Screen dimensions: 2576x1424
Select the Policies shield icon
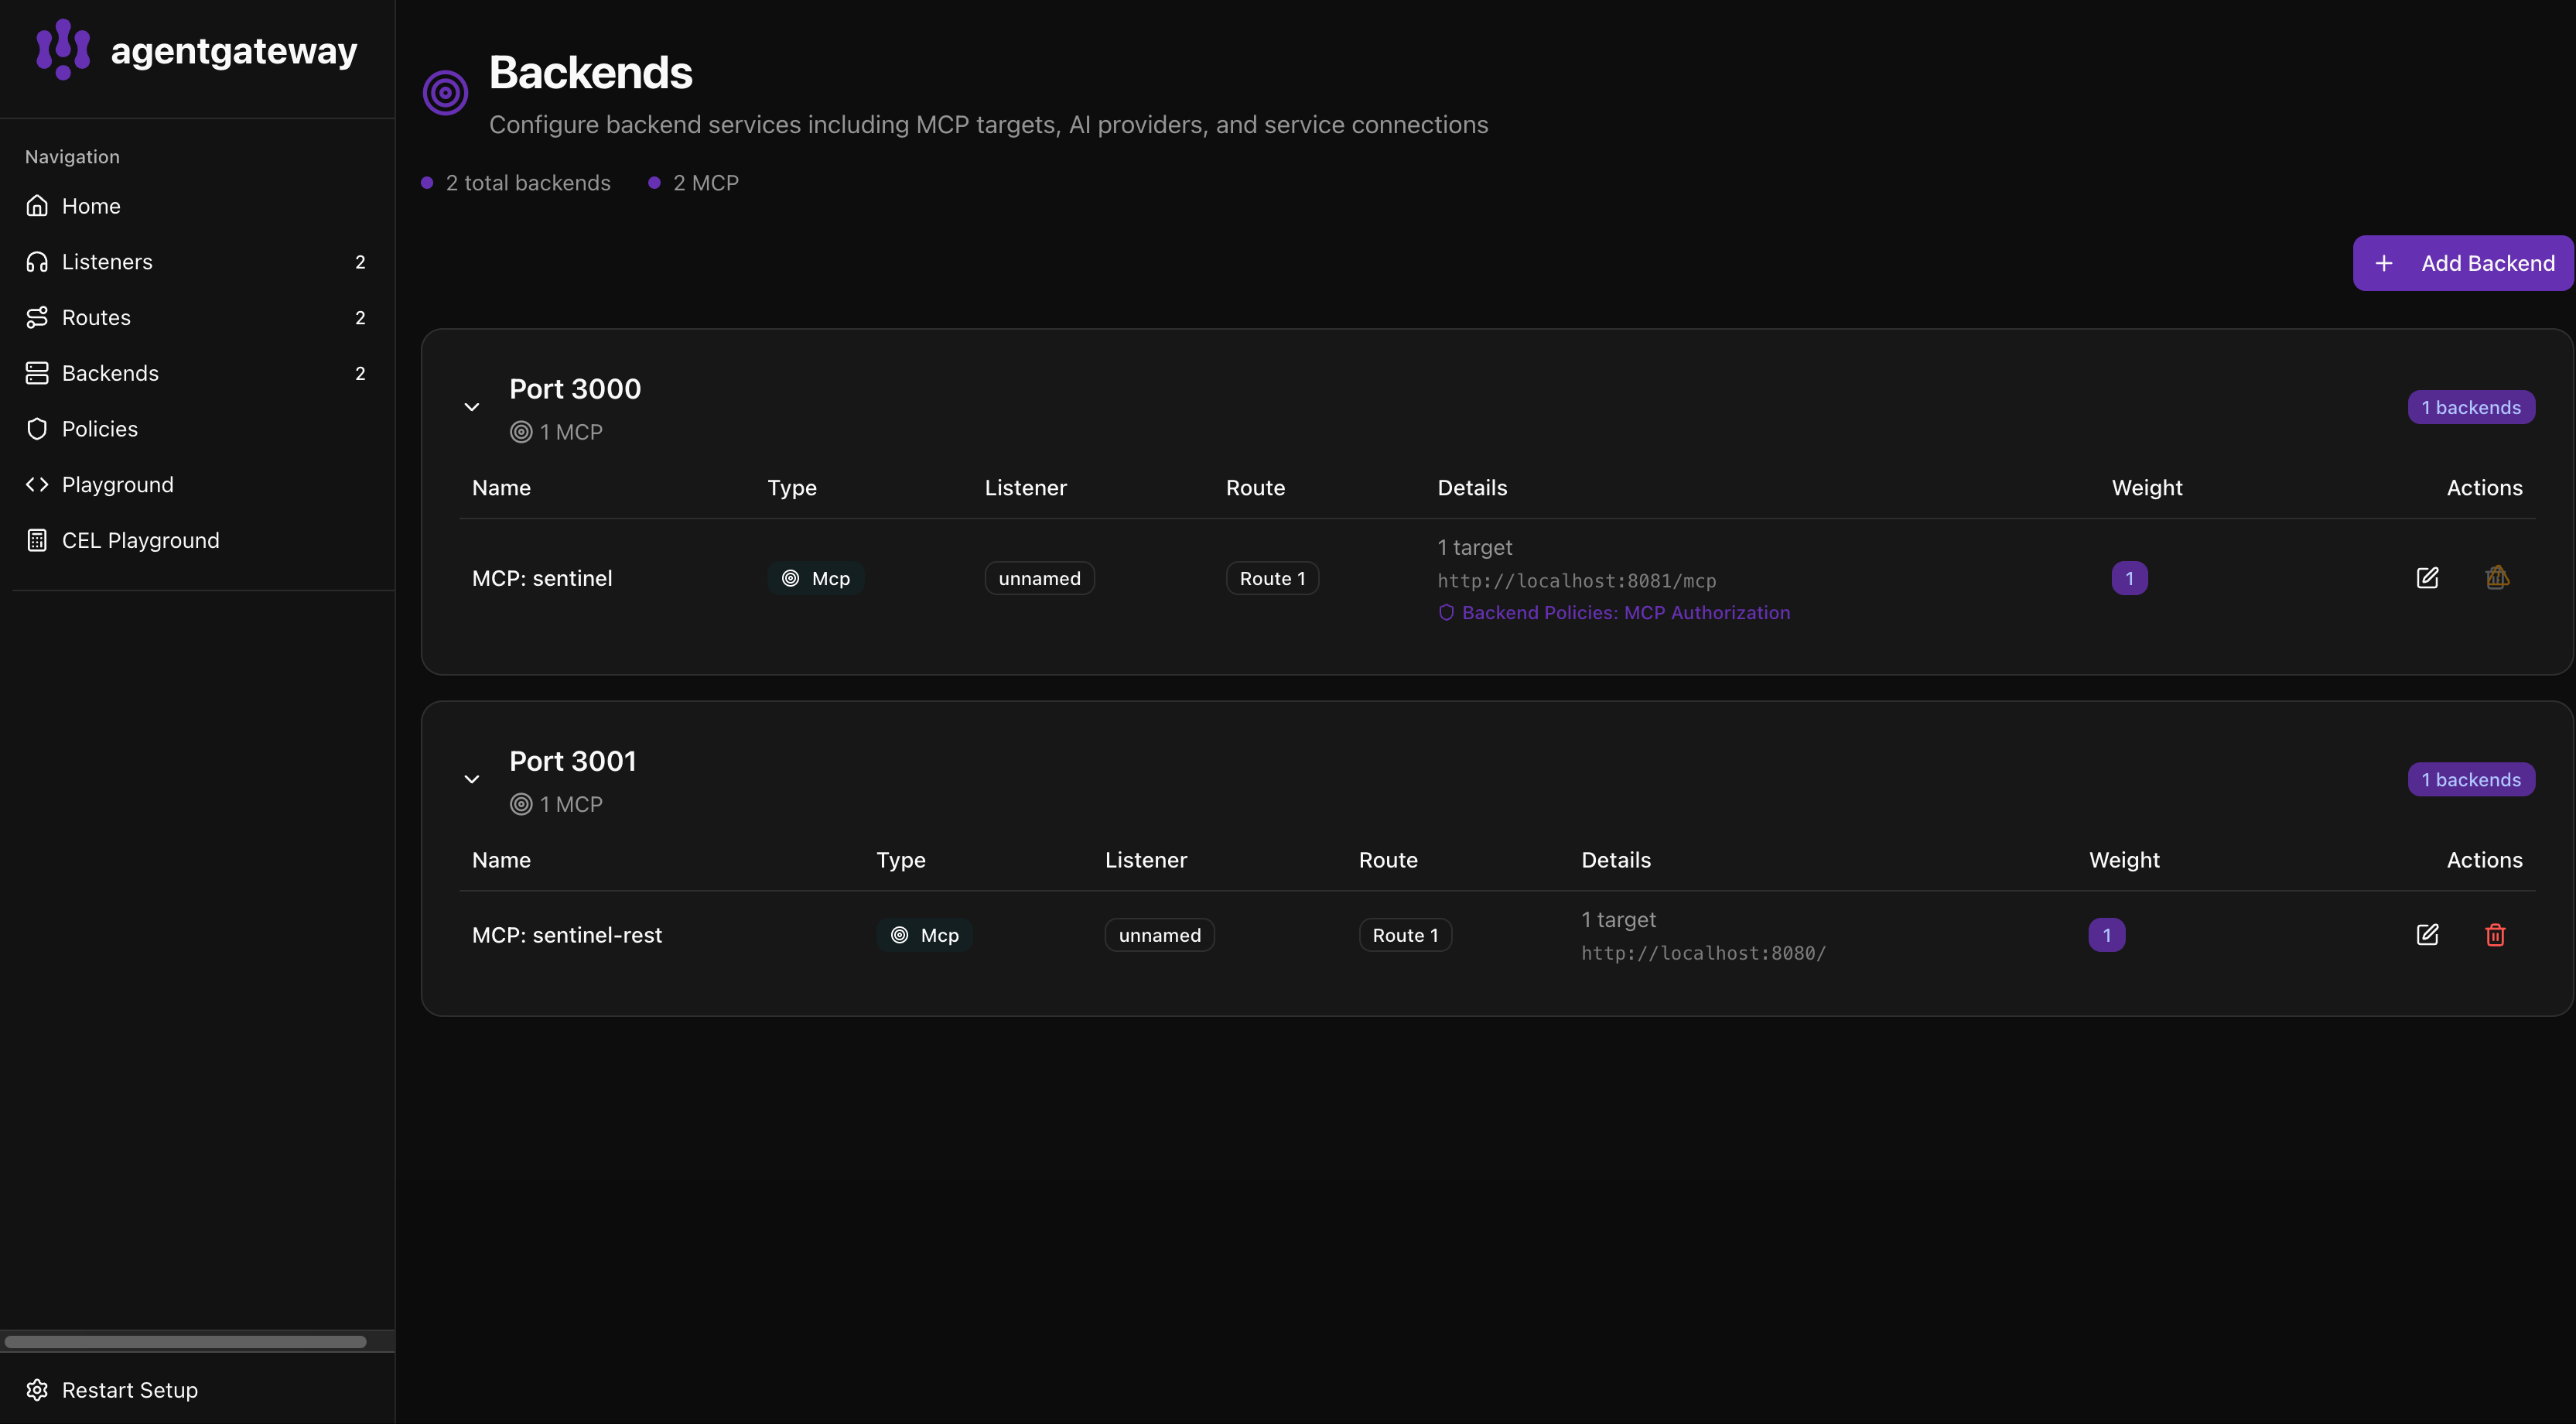[37, 428]
